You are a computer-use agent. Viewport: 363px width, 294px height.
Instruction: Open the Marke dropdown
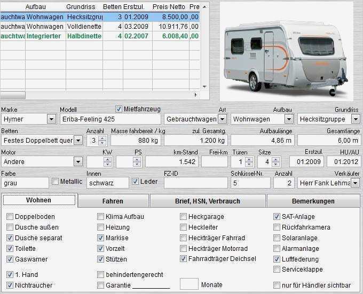click(51, 119)
